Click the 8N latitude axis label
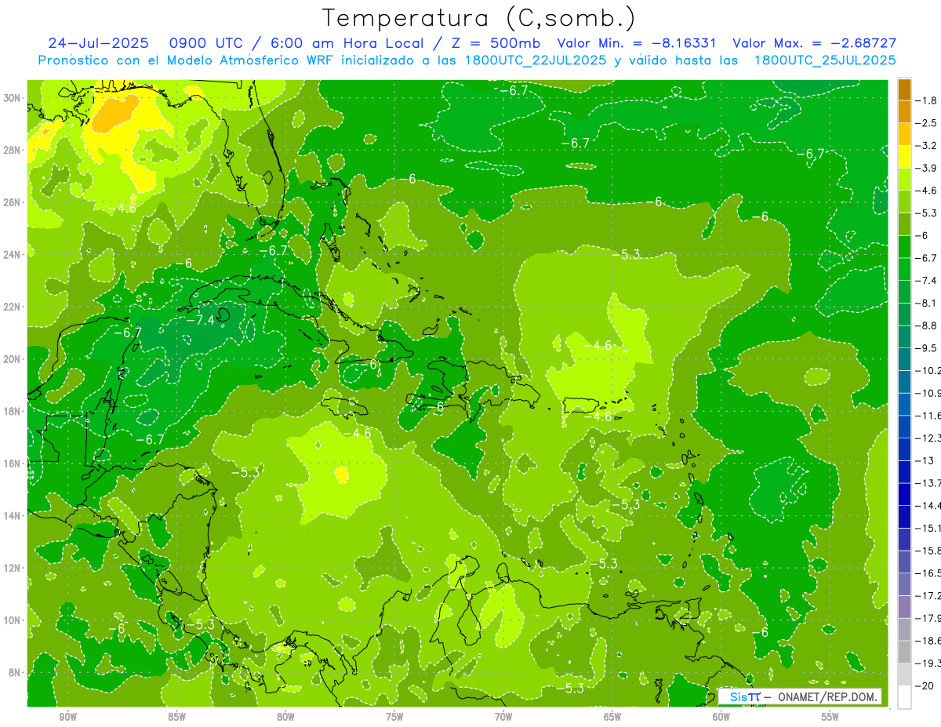 [x=16, y=673]
